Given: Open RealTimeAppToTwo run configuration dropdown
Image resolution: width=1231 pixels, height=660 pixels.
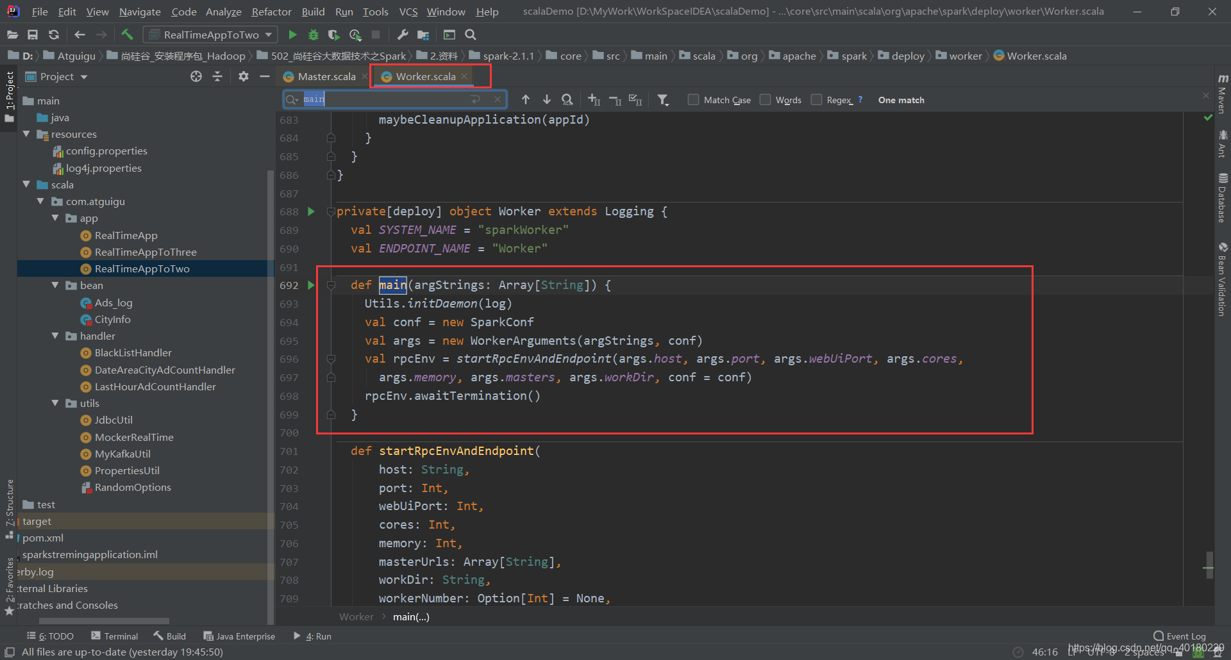Looking at the screenshot, I should (x=210, y=35).
